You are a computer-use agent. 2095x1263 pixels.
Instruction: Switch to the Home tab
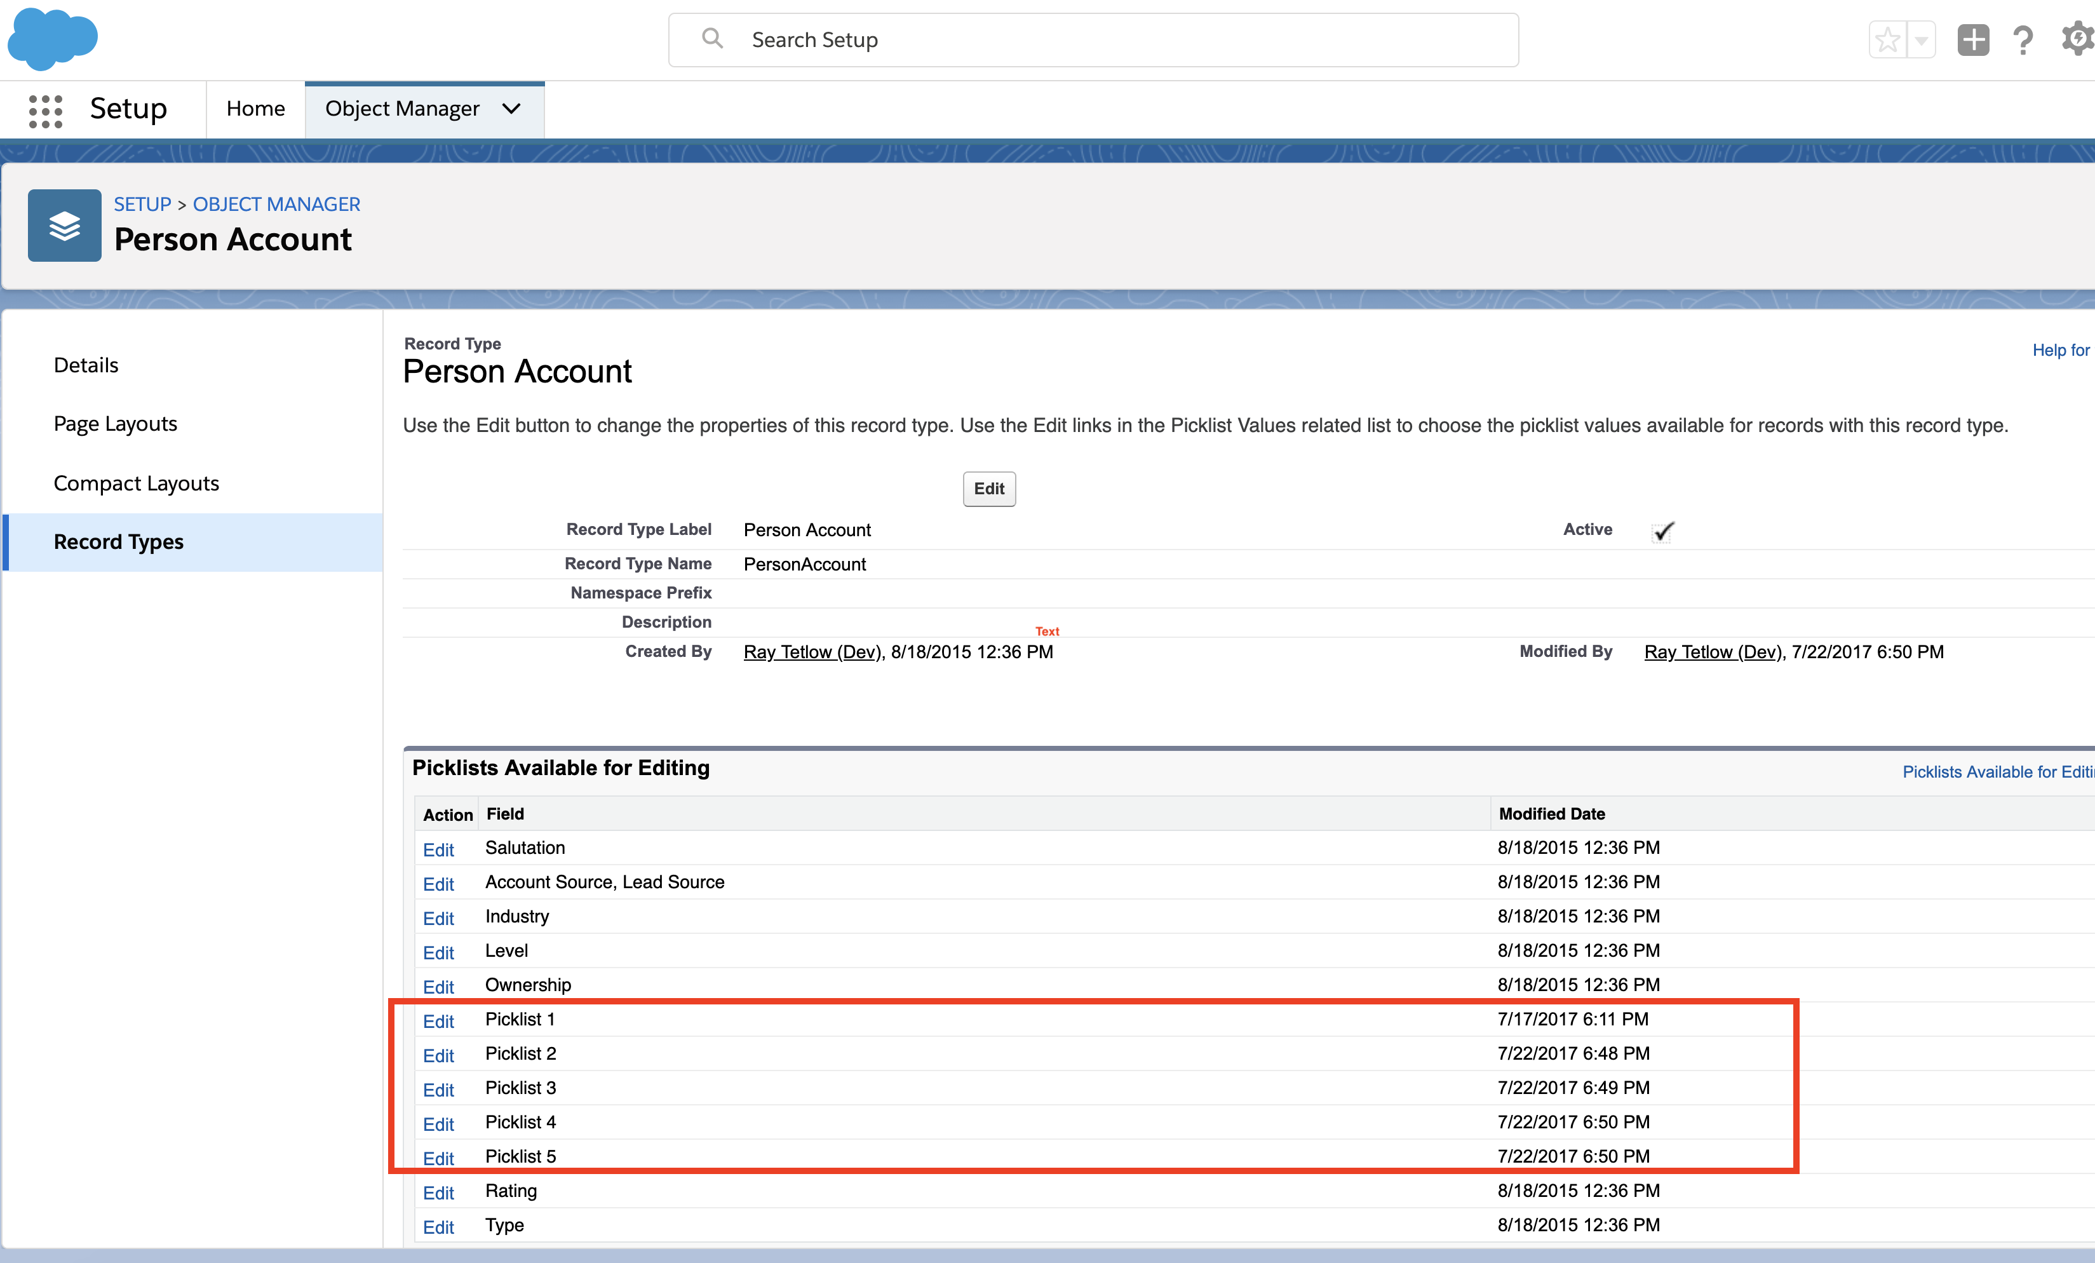pos(255,109)
